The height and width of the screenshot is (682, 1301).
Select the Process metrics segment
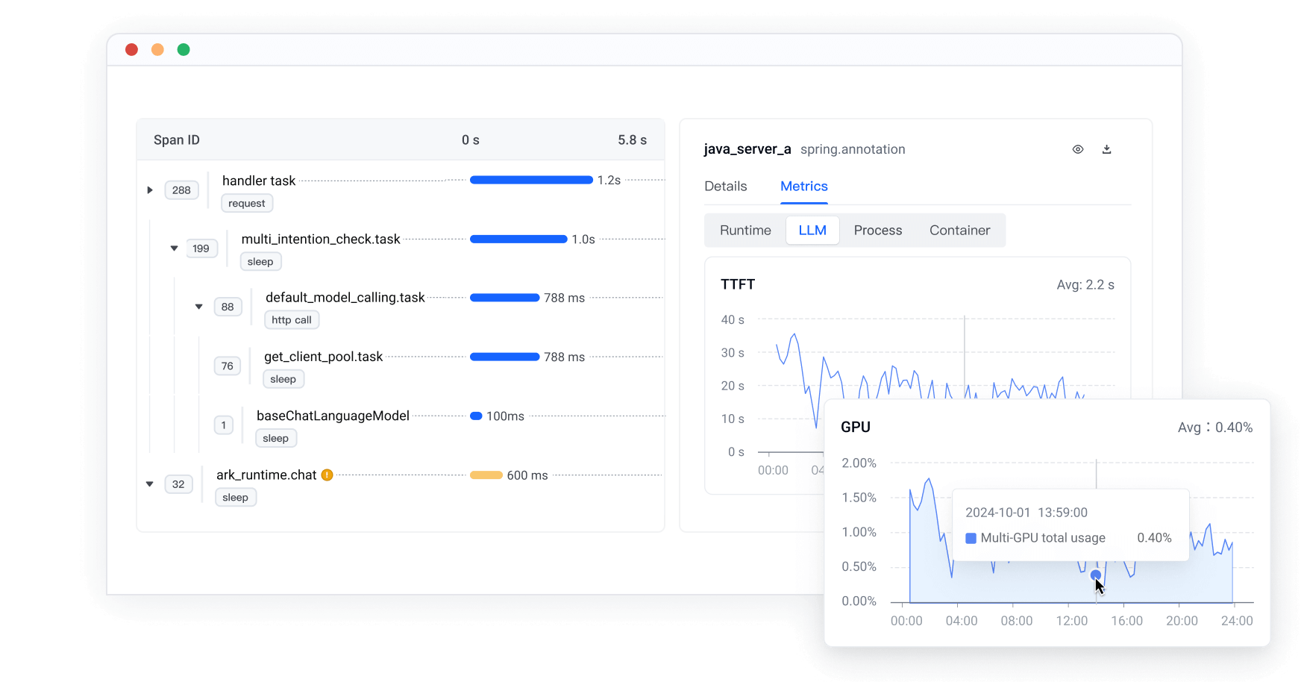click(877, 231)
